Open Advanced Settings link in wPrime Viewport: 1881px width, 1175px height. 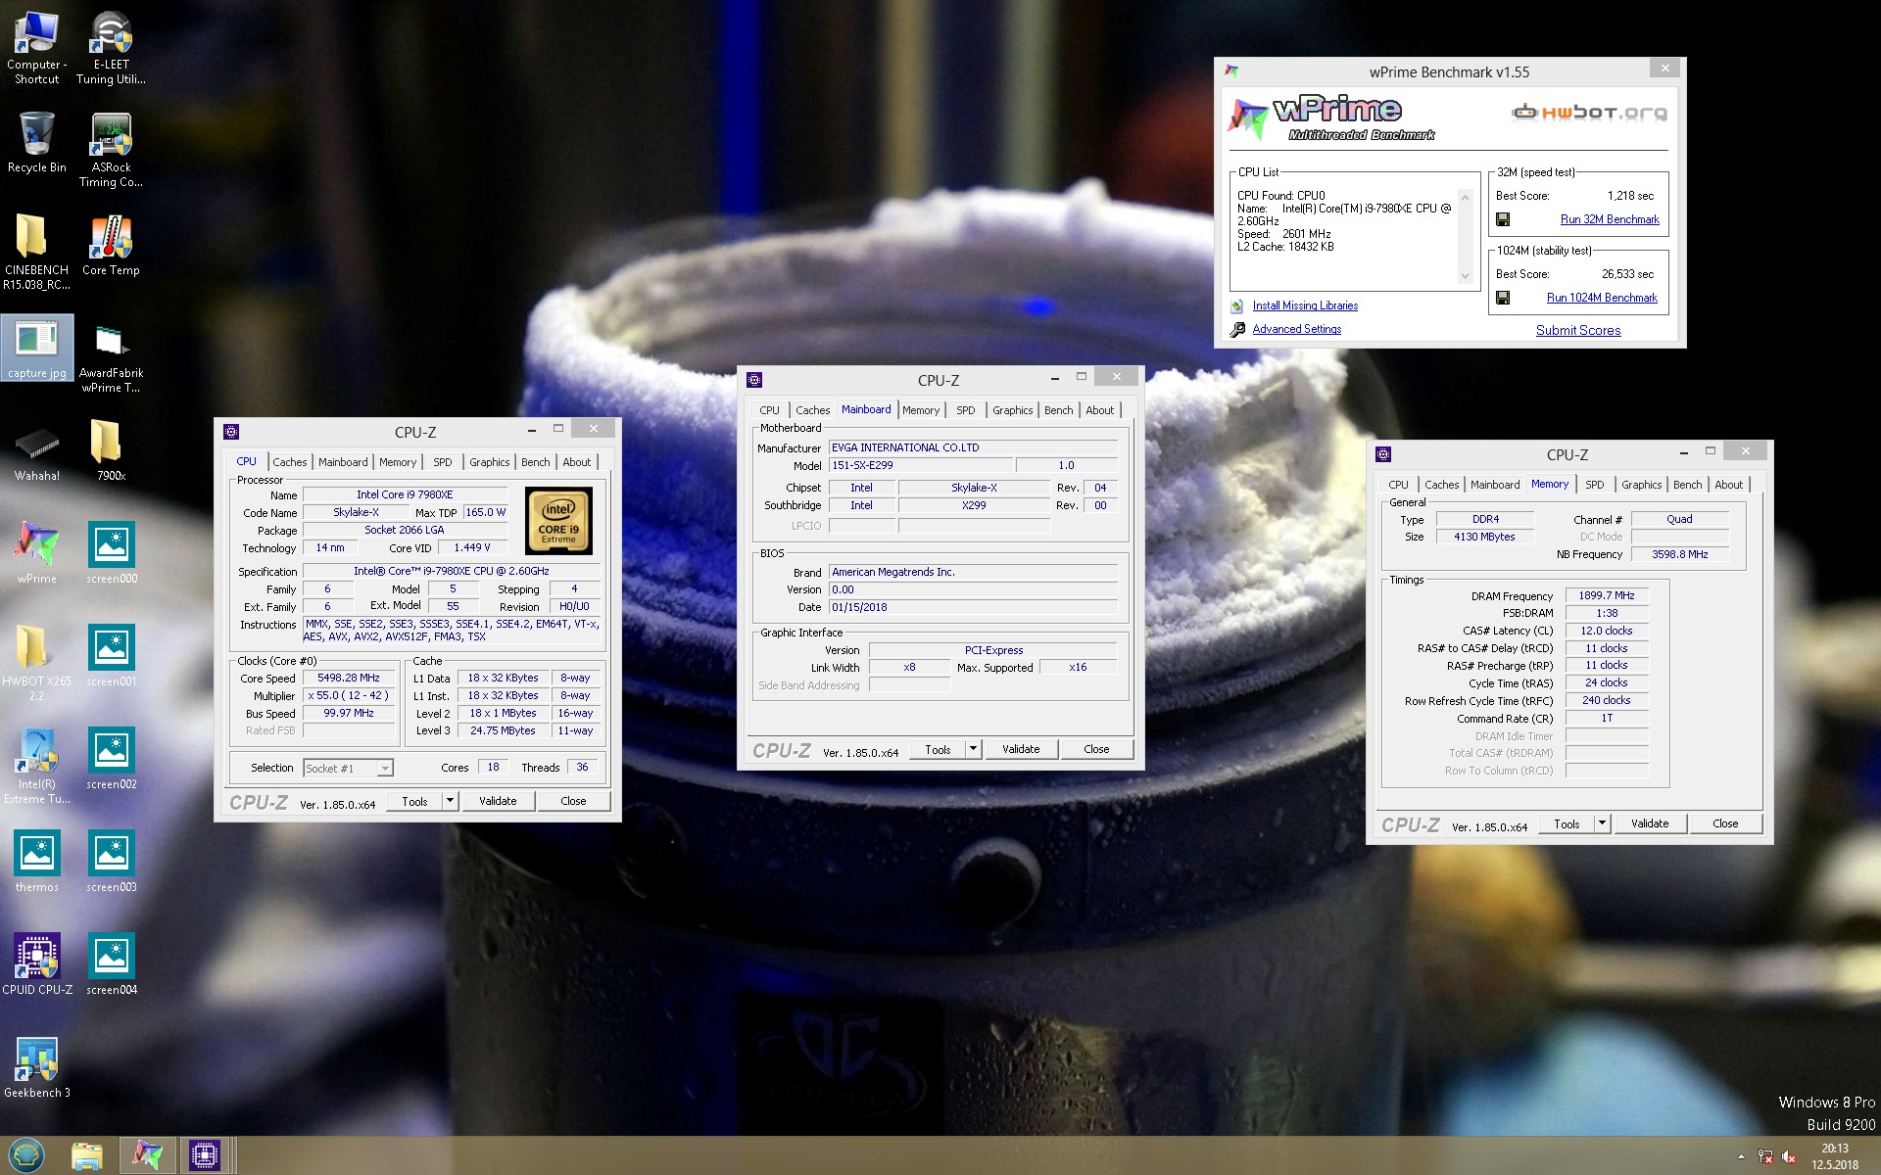coord(1296,329)
